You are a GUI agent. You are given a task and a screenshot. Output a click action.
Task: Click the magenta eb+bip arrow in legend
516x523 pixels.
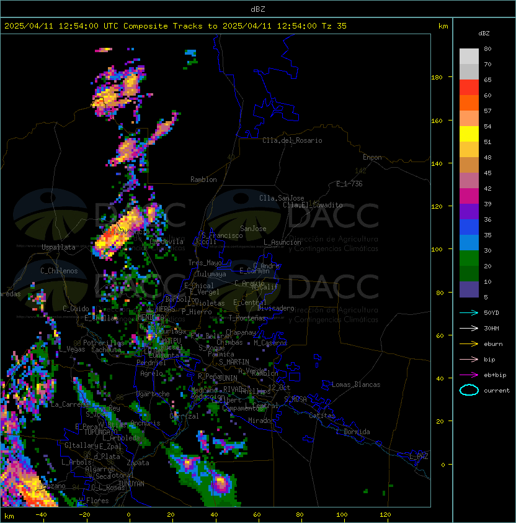[469, 375]
